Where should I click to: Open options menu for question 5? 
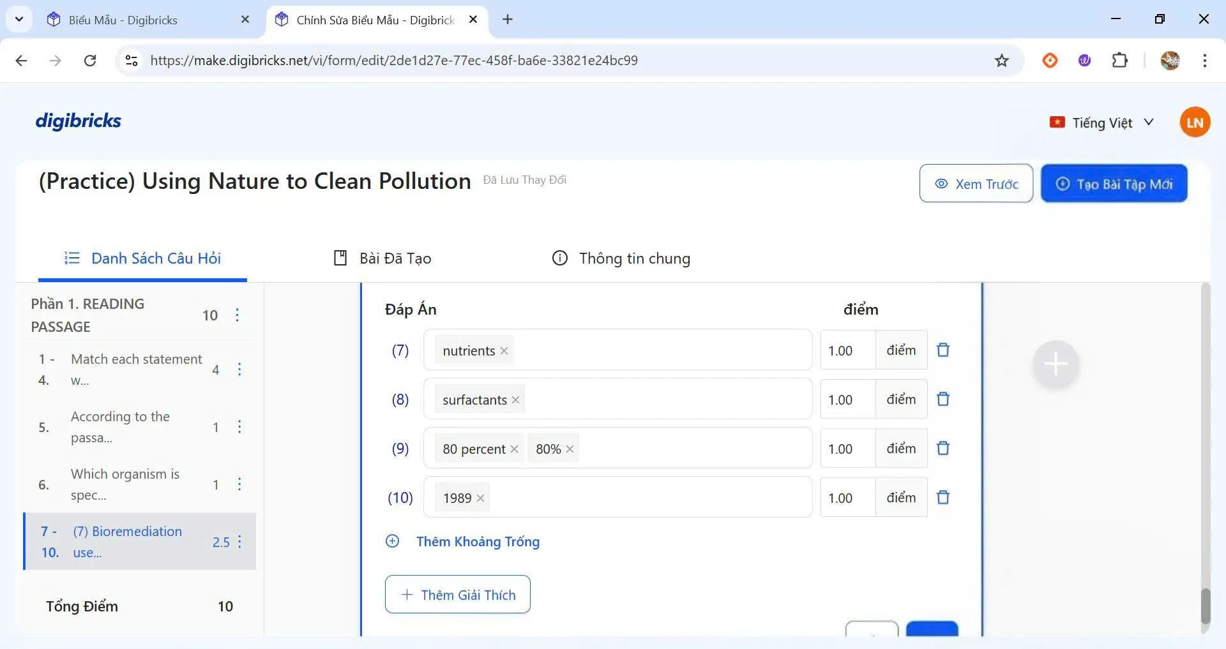click(x=239, y=427)
